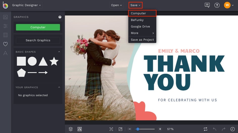Open the Layers stack icon
The image size is (238, 133).
pyautogui.click(x=71, y=129)
